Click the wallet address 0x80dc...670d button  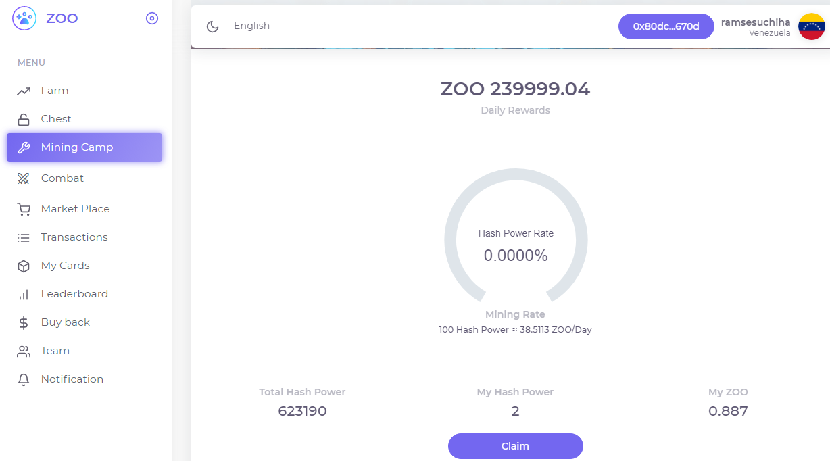(x=666, y=26)
